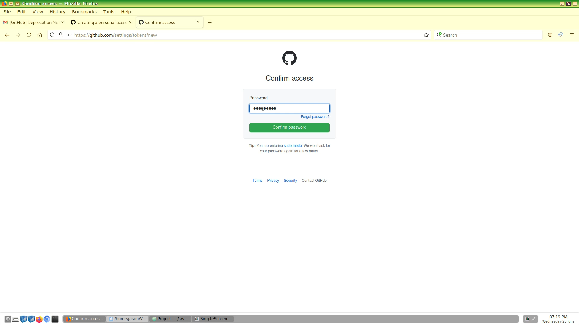Open the File menu
579x325 pixels.
(7, 12)
